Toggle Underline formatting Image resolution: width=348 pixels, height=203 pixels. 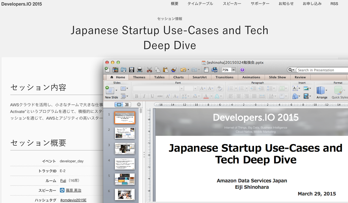[152, 96]
